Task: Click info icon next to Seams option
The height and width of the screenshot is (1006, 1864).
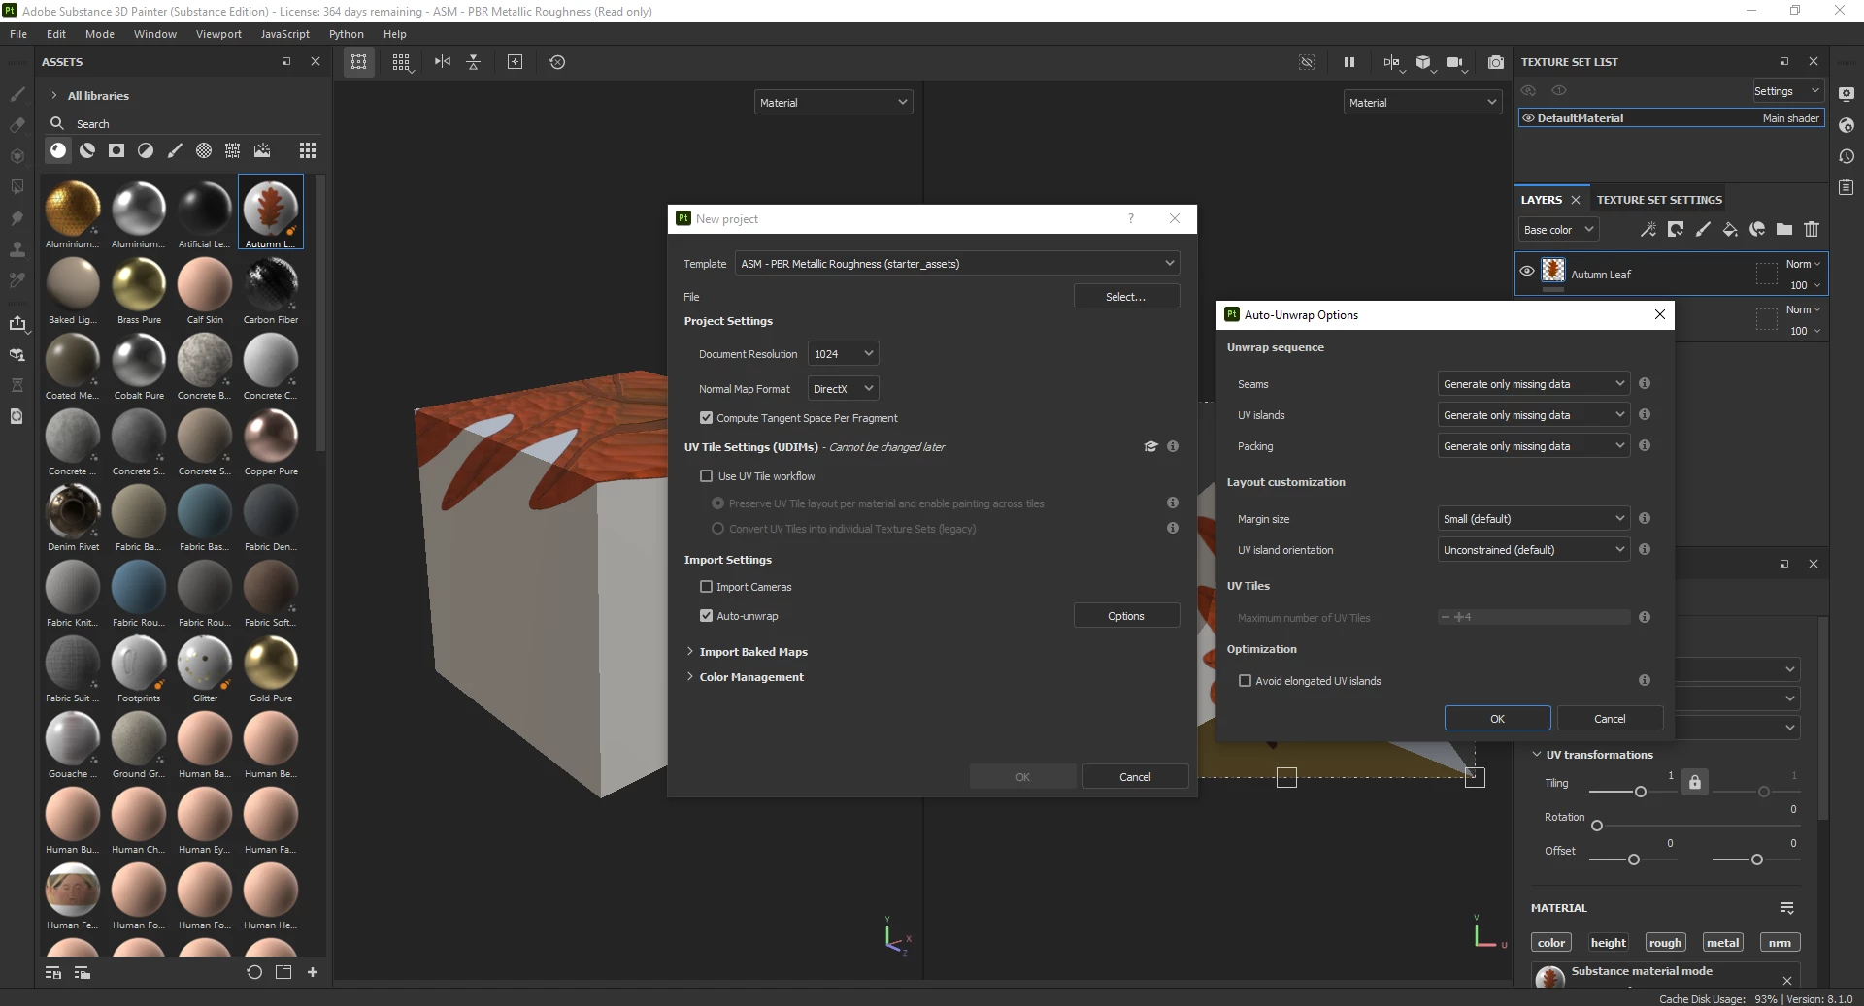Action: pos(1645,384)
